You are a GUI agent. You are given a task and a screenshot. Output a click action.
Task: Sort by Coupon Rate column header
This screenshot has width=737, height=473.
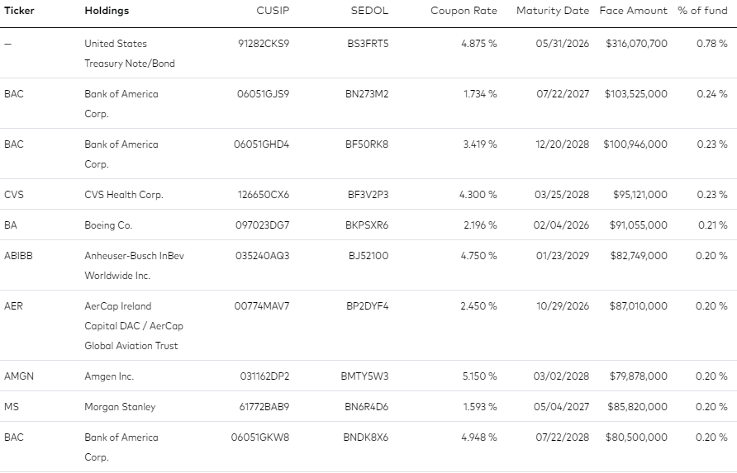click(x=464, y=11)
